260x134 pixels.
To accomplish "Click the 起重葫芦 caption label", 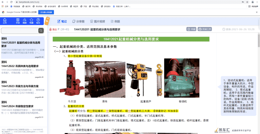I will tap(146, 101).
